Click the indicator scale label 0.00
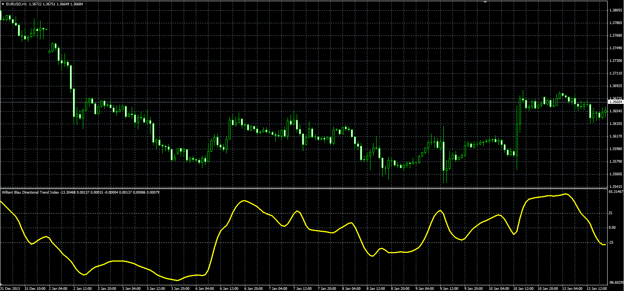The height and width of the screenshot is (291, 624). (612, 228)
